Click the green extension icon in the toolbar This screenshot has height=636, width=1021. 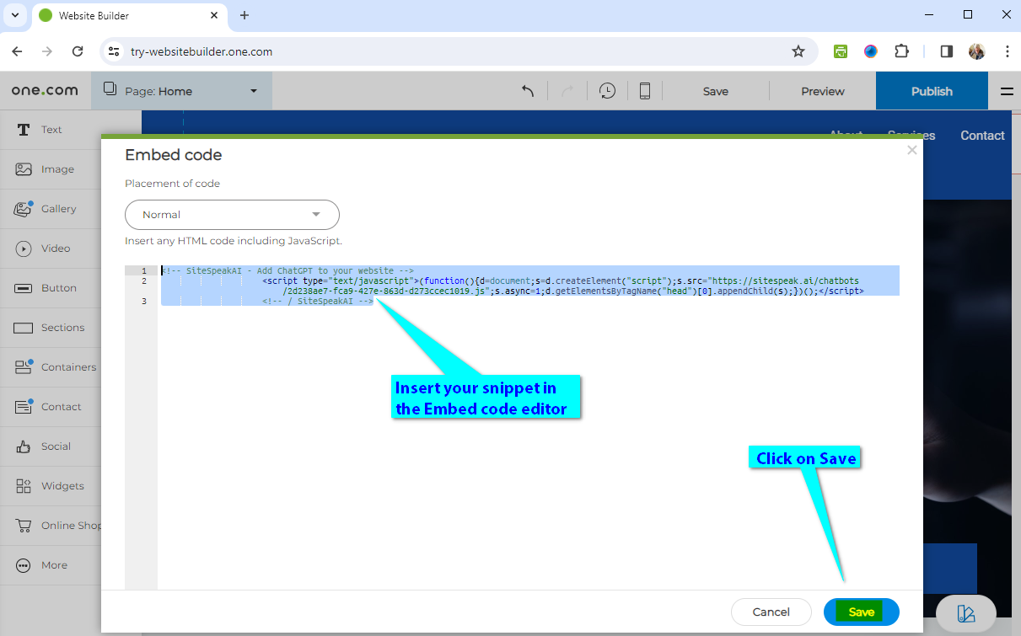click(841, 51)
